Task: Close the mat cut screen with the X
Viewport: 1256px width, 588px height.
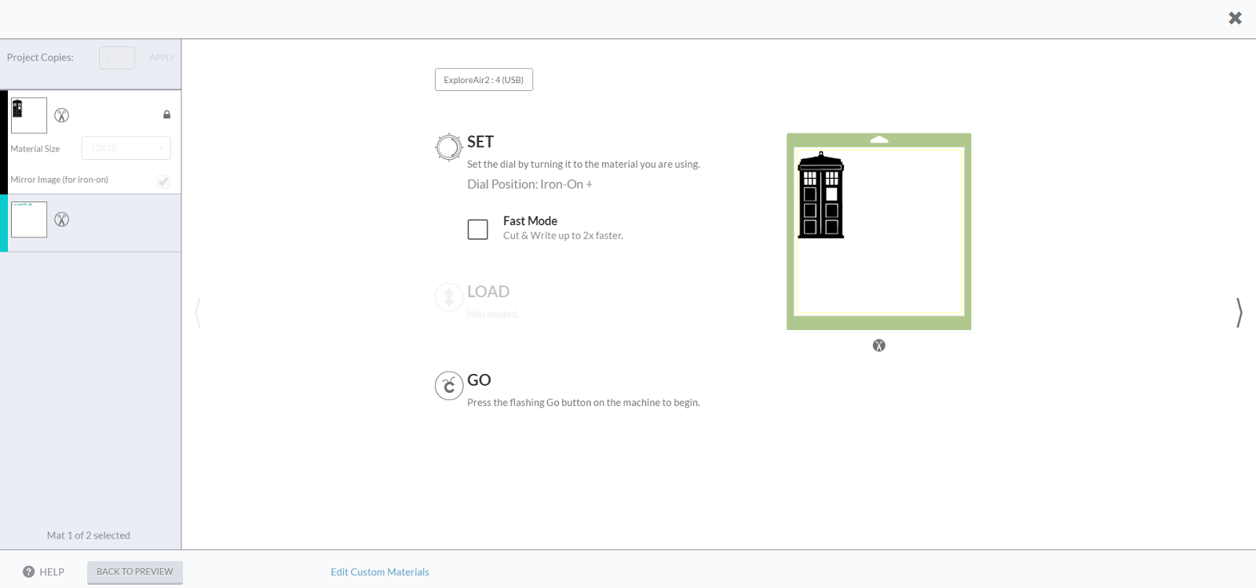Action: 1235,18
